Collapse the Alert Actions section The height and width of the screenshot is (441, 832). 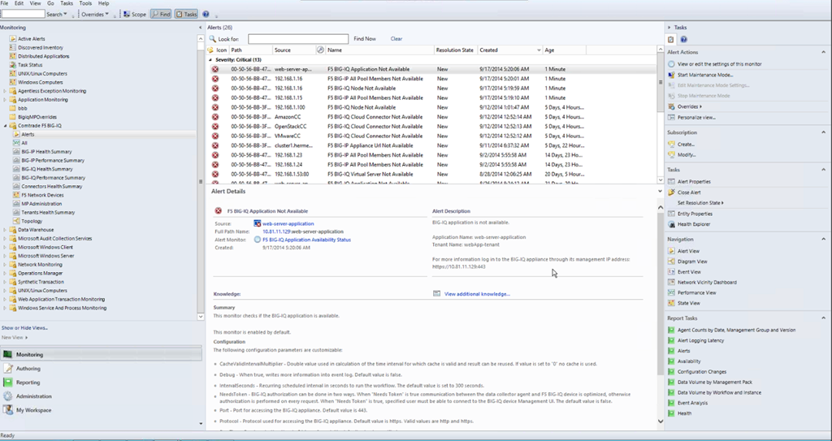[823, 52]
